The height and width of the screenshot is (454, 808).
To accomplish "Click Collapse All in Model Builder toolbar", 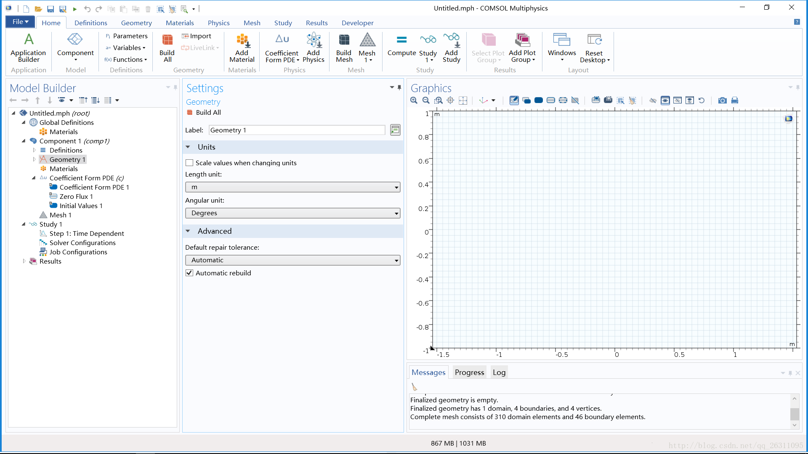I will pos(83,100).
